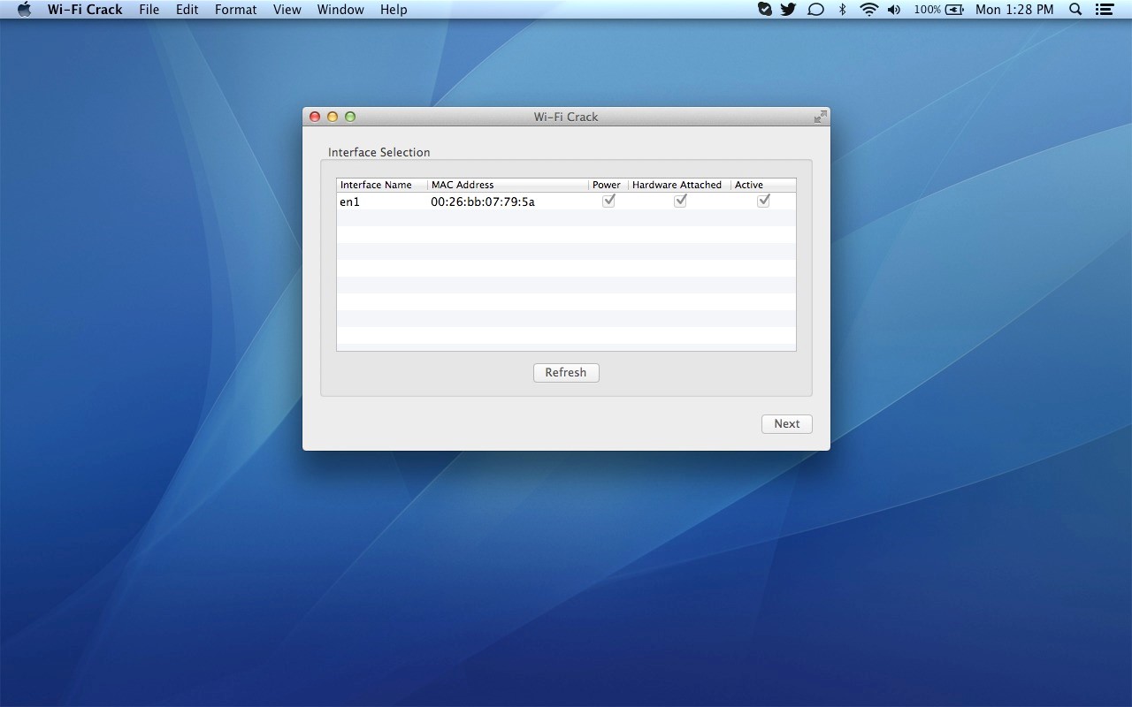This screenshot has width=1132, height=707.
Task: Open the Window menu
Action: [x=340, y=10]
